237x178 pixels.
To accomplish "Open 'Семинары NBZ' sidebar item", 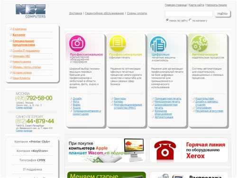I will (x=21, y=56).
